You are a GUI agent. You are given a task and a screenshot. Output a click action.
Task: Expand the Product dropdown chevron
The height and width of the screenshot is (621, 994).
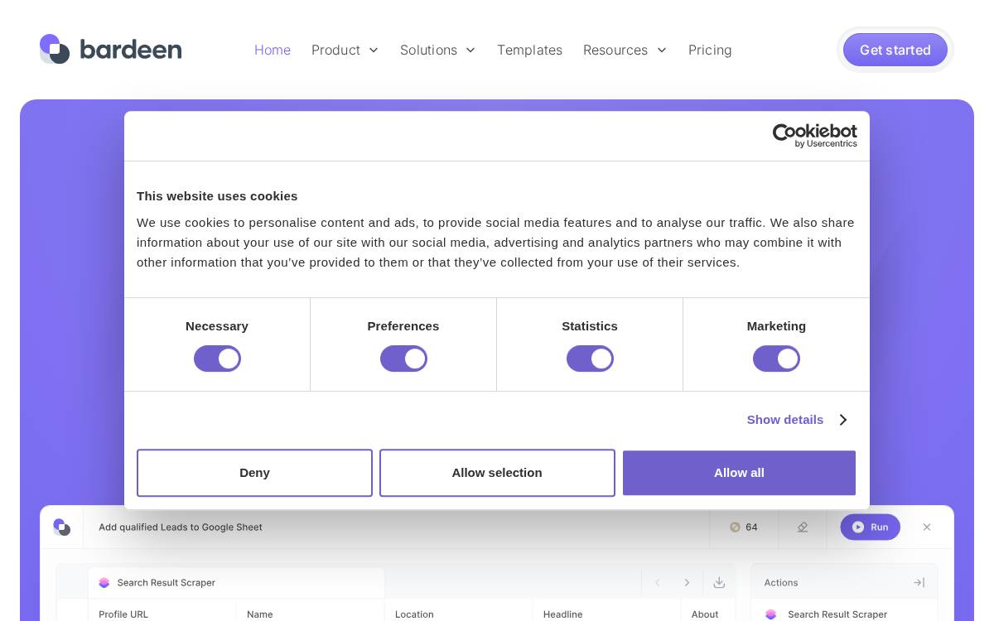374,51
